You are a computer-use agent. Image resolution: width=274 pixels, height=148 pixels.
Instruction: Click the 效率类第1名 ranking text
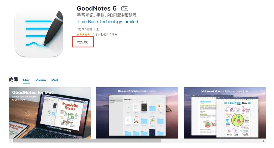(88, 29)
